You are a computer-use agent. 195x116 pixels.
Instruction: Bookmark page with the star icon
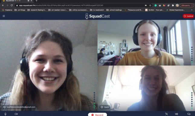coord(150,5)
